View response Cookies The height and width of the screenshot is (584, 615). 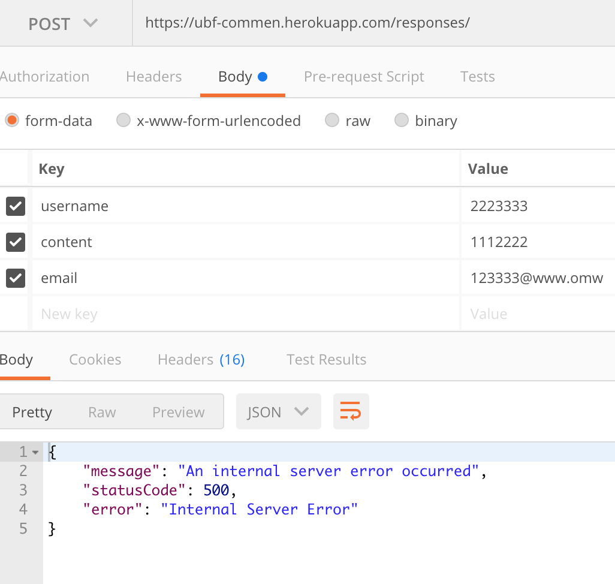(x=95, y=359)
